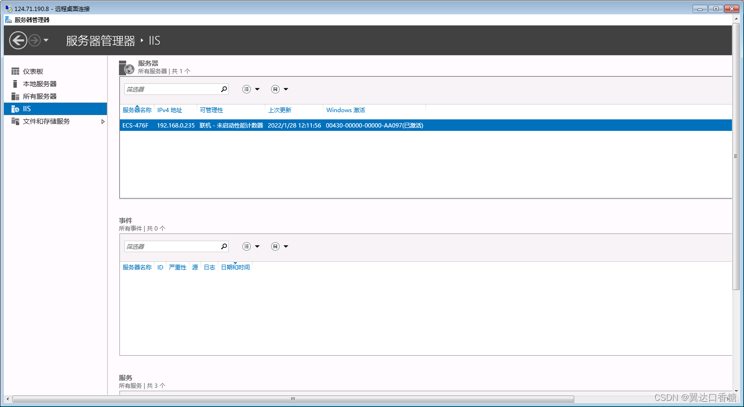Click the servers list options icon
This screenshot has width=744, height=407.
247,89
